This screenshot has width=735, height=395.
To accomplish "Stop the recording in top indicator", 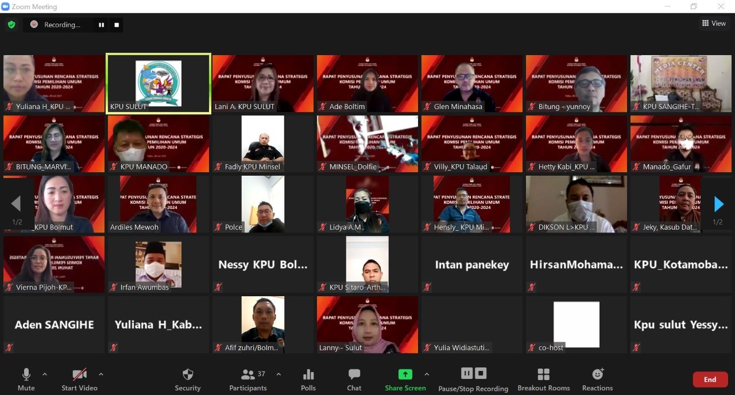I will pyautogui.click(x=117, y=25).
